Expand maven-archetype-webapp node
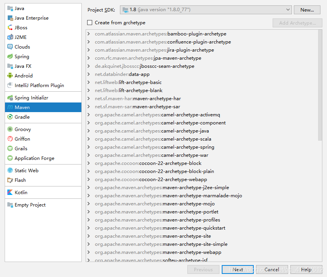The image size is (327, 277). 89,252
